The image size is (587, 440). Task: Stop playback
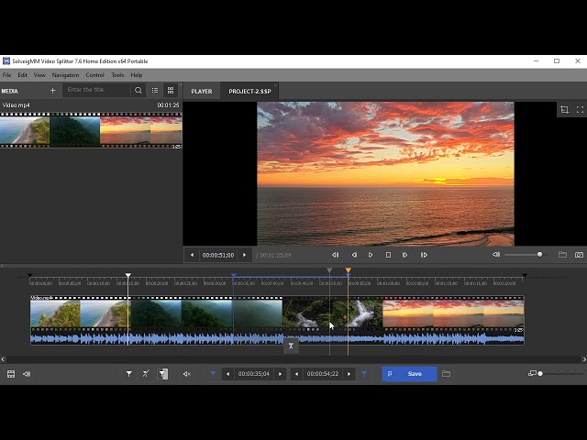click(388, 255)
